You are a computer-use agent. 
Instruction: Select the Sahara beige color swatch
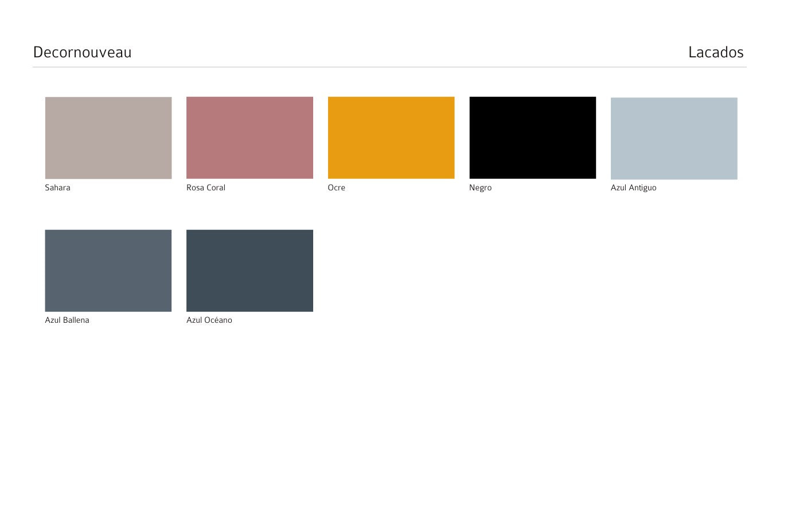[108, 138]
